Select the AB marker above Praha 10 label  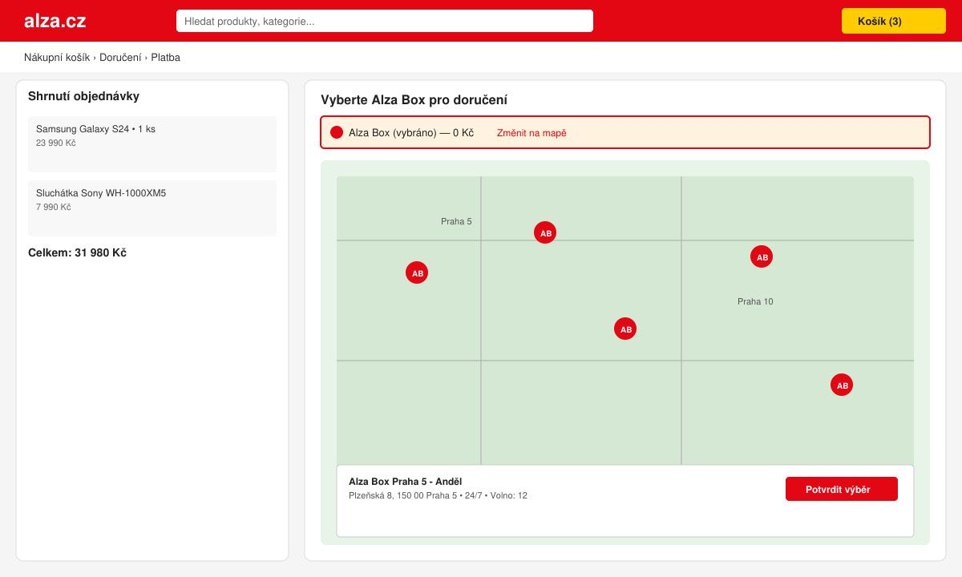coord(762,256)
